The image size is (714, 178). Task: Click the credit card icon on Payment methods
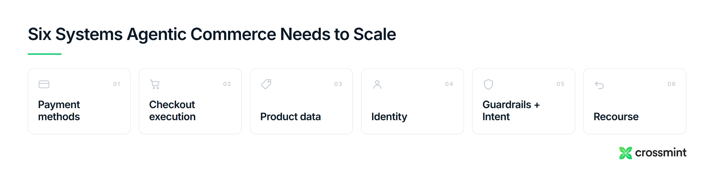(x=44, y=84)
